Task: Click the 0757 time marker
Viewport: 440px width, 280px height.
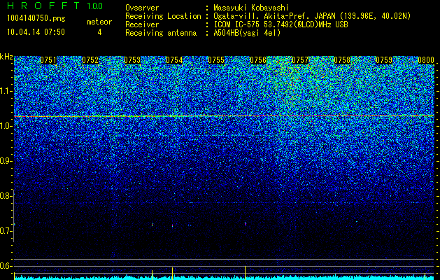Action: 300,60
